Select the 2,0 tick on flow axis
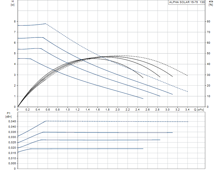This screenshot has width=217, height=171. tap(117, 110)
